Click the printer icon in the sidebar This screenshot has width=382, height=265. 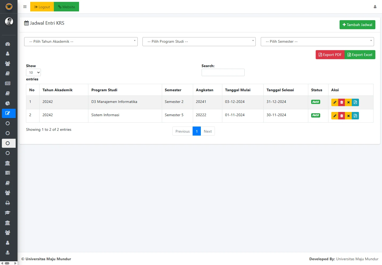8,203
